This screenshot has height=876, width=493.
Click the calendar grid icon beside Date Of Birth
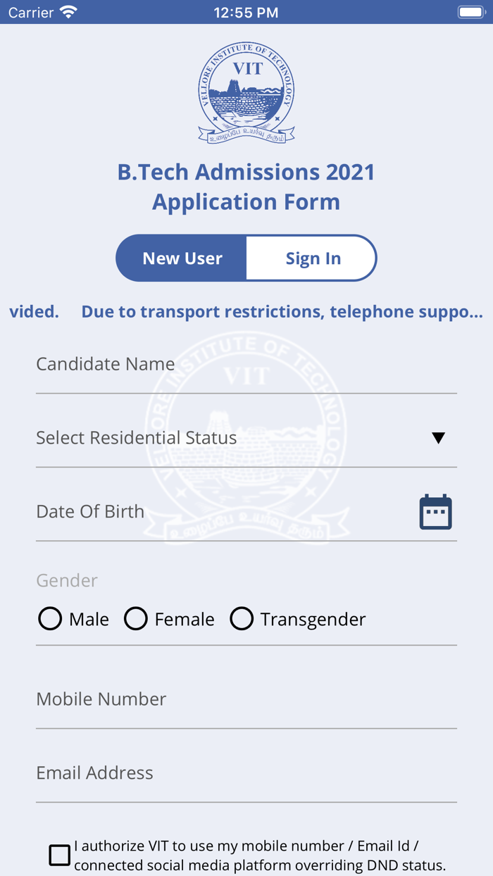pos(435,512)
